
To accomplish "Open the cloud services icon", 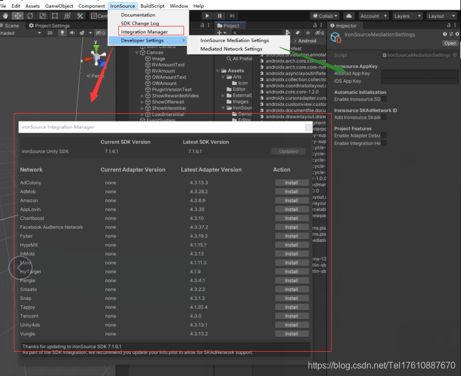I will 349,16.
